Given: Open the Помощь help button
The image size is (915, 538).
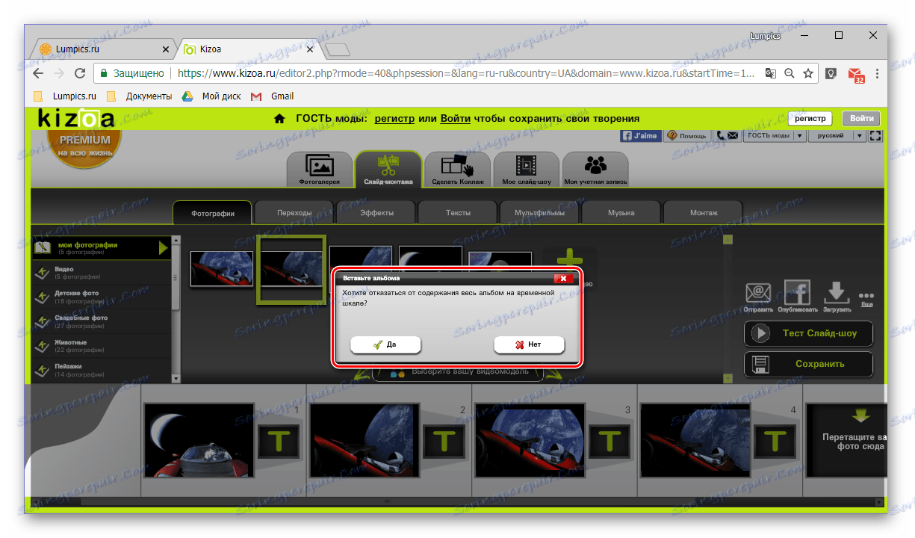Looking at the screenshot, I should [x=687, y=136].
